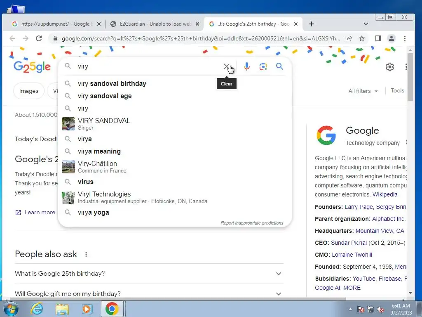
Task: Select It's Google's 25th birthday tab
Action: click(x=253, y=24)
